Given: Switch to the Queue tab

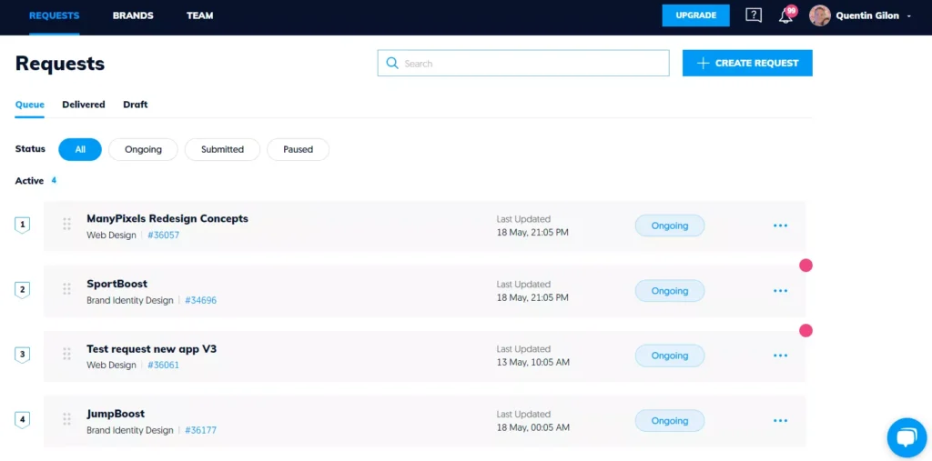Looking at the screenshot, I should [30, 105].
